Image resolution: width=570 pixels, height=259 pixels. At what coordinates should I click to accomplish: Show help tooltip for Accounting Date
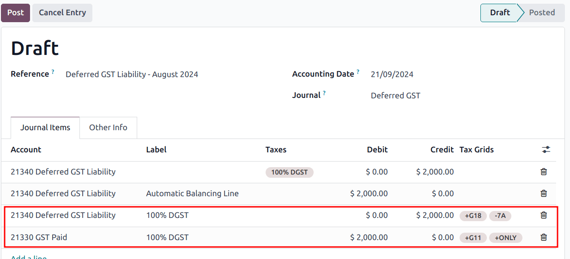click(x=358, y=72)
